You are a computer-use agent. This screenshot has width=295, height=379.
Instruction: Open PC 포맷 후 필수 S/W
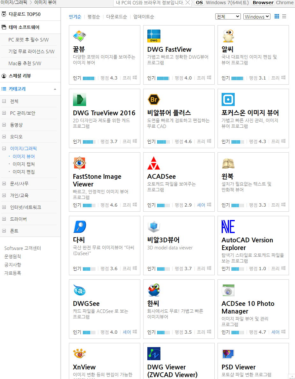(28, 40)
